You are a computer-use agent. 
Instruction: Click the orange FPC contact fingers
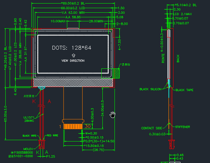[73, 126]
